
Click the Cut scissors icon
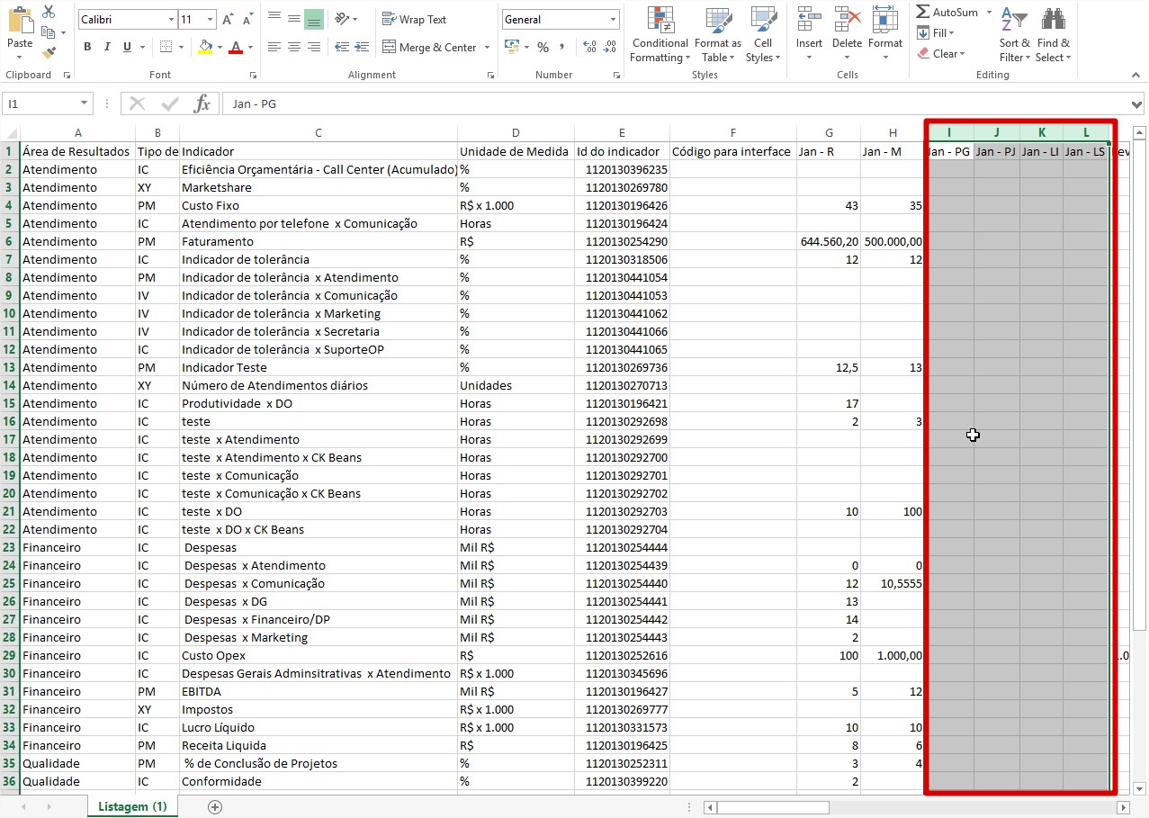49,12
